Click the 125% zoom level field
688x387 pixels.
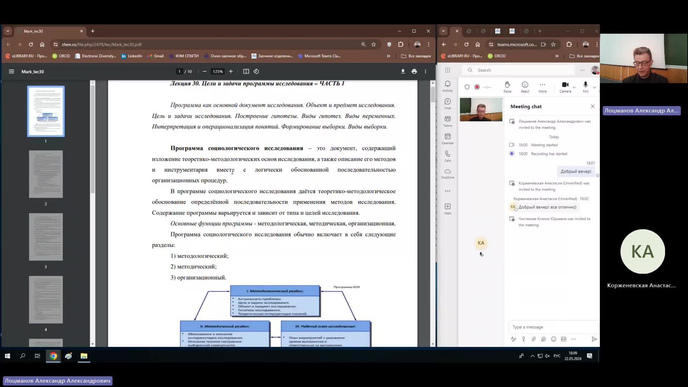pos(218,72)
